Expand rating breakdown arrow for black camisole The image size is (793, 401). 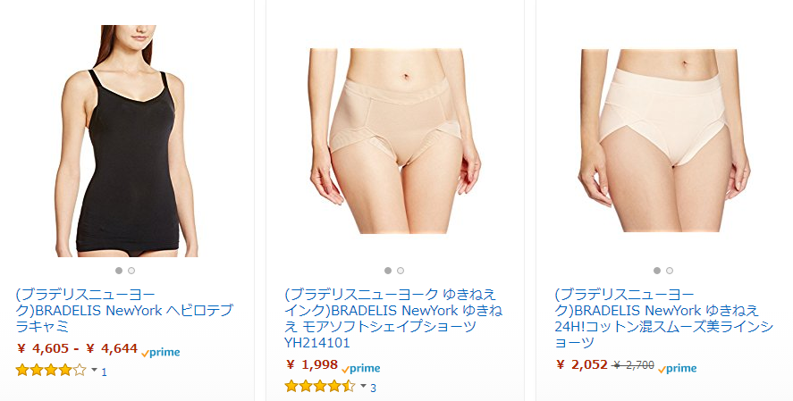coord(94,371)
